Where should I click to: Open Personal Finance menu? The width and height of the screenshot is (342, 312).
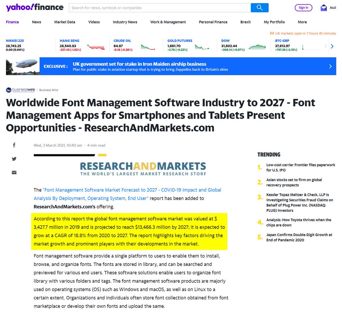click(213, 22)
